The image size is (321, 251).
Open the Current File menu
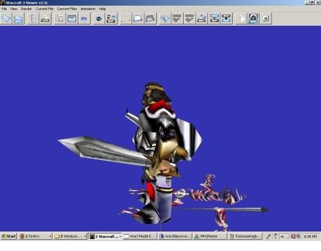tap(45, 9)
